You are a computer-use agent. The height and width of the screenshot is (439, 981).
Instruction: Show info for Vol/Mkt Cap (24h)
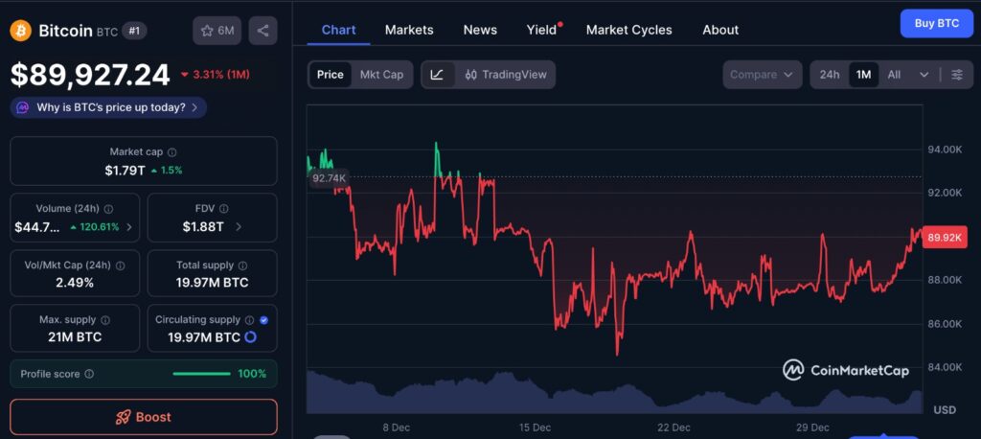[x=120, y=266]
